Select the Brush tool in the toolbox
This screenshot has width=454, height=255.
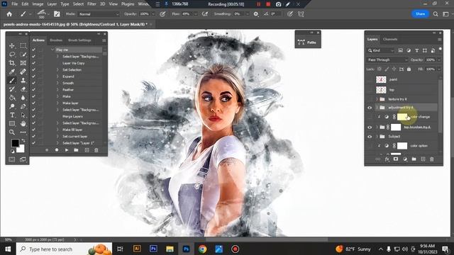point(12,80)
